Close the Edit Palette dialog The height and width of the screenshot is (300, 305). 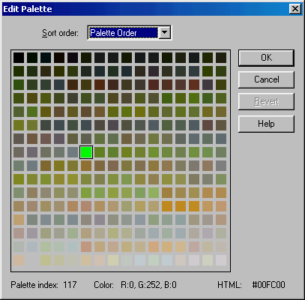[295, 9]
